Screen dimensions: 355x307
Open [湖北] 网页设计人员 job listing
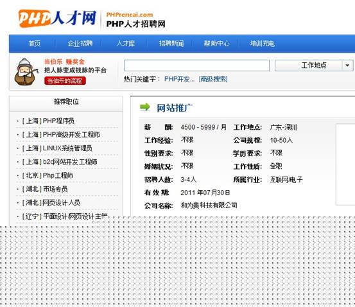(x=51, y=202)
